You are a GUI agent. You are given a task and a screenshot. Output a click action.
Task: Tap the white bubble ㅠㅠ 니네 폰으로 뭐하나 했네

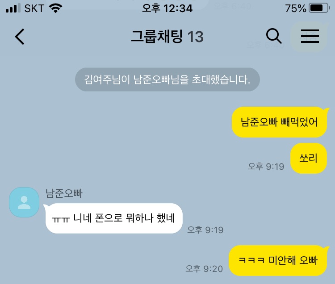coord(114,218)
